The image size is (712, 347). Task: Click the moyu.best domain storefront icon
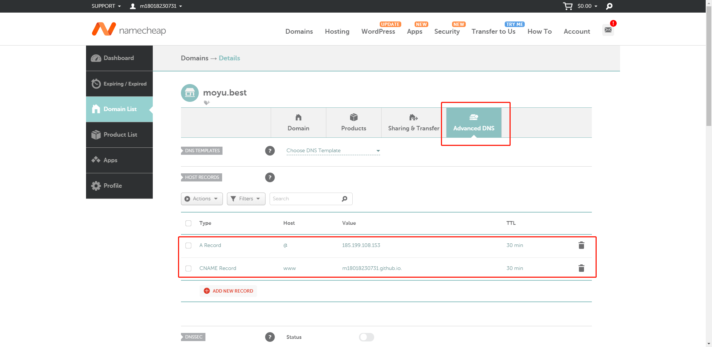point(190,93)
